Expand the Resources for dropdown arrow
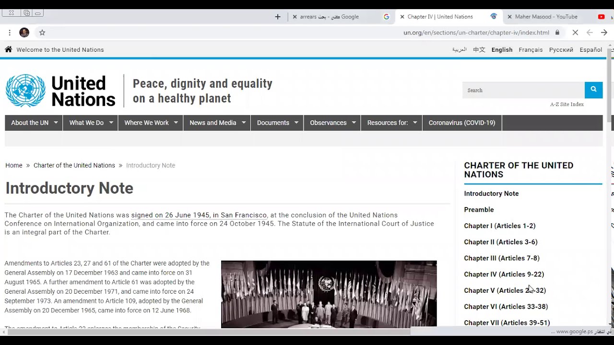Screen dimensions: 614x345 [415, 123]
